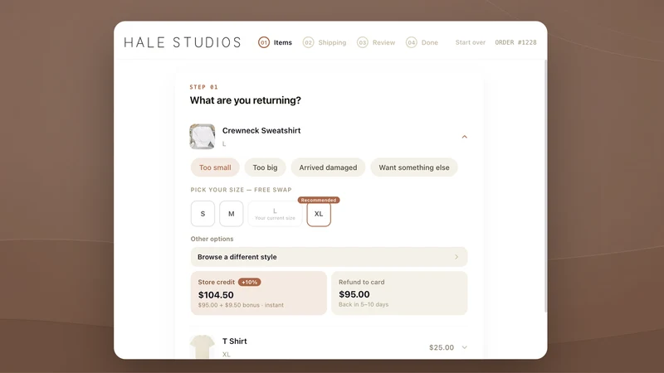
Task: Select the Too small reason
Action: click(215, 167)
